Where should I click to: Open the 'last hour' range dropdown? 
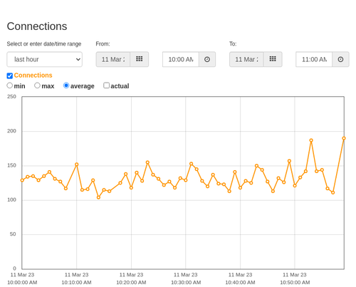(x=45, y=59)
